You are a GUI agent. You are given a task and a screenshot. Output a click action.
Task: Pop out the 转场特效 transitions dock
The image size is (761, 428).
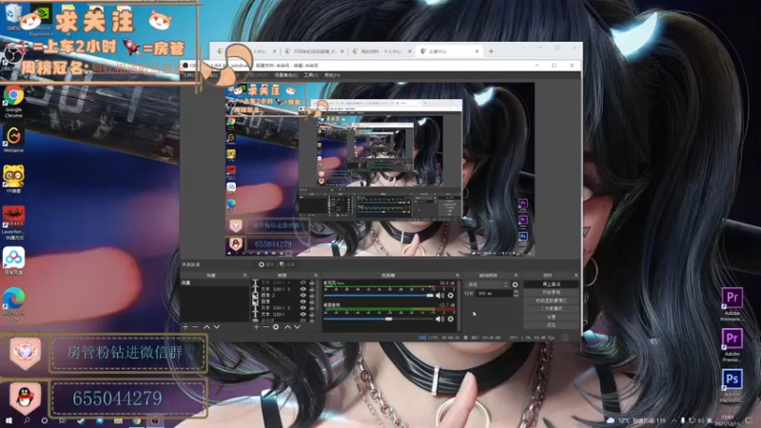click(516, 275)
